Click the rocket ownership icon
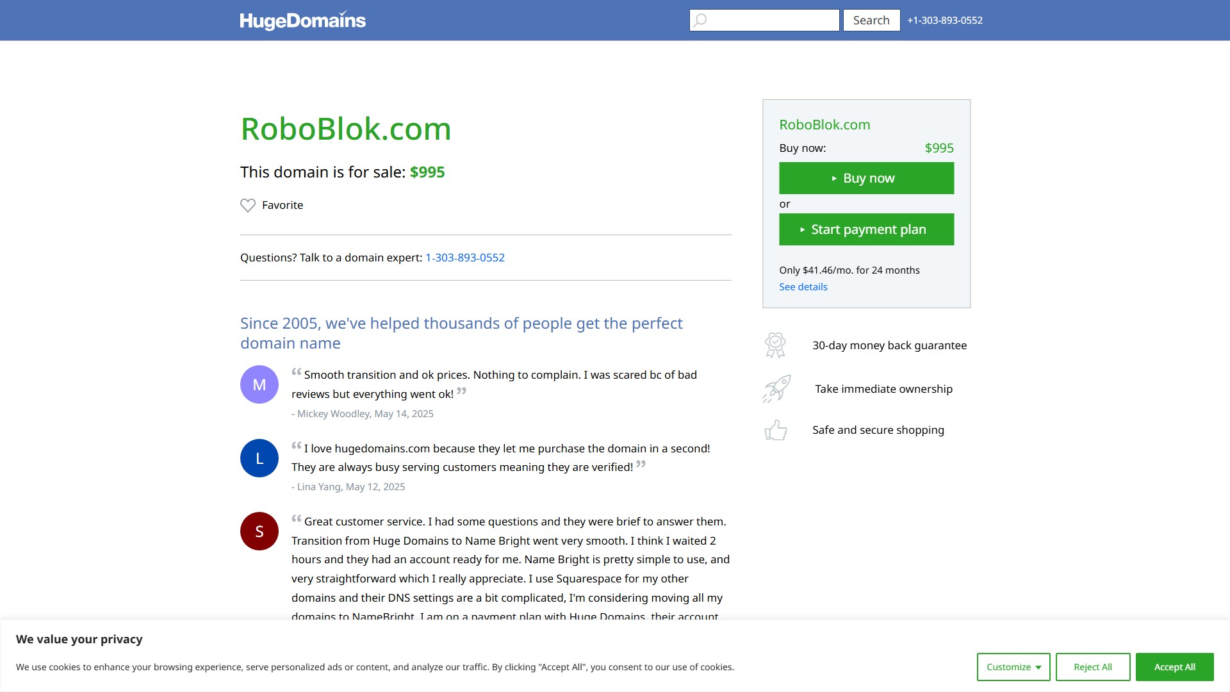This screenshot has height=692, width=1230. pos(775,388)
